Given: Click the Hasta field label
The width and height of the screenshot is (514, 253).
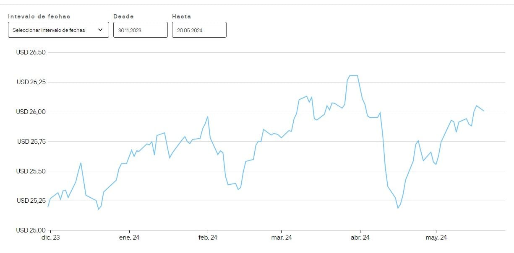Looking at the screenshot, I should pyautogui.click(x=181, y=16).
